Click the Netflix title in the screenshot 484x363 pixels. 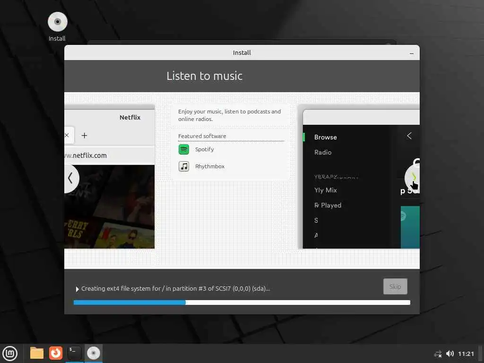(130, 117)
